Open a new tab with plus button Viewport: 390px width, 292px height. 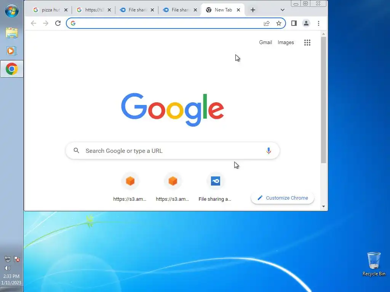coord(253,10)
